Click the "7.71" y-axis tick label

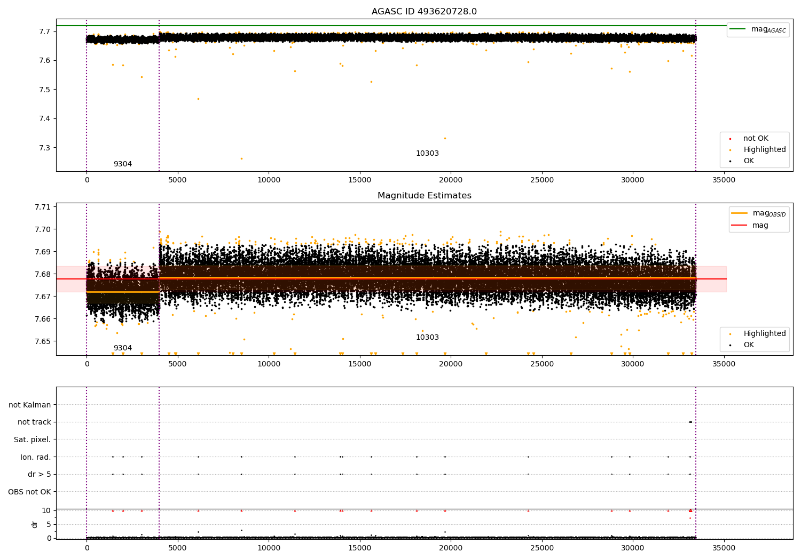tap(43, 207)
